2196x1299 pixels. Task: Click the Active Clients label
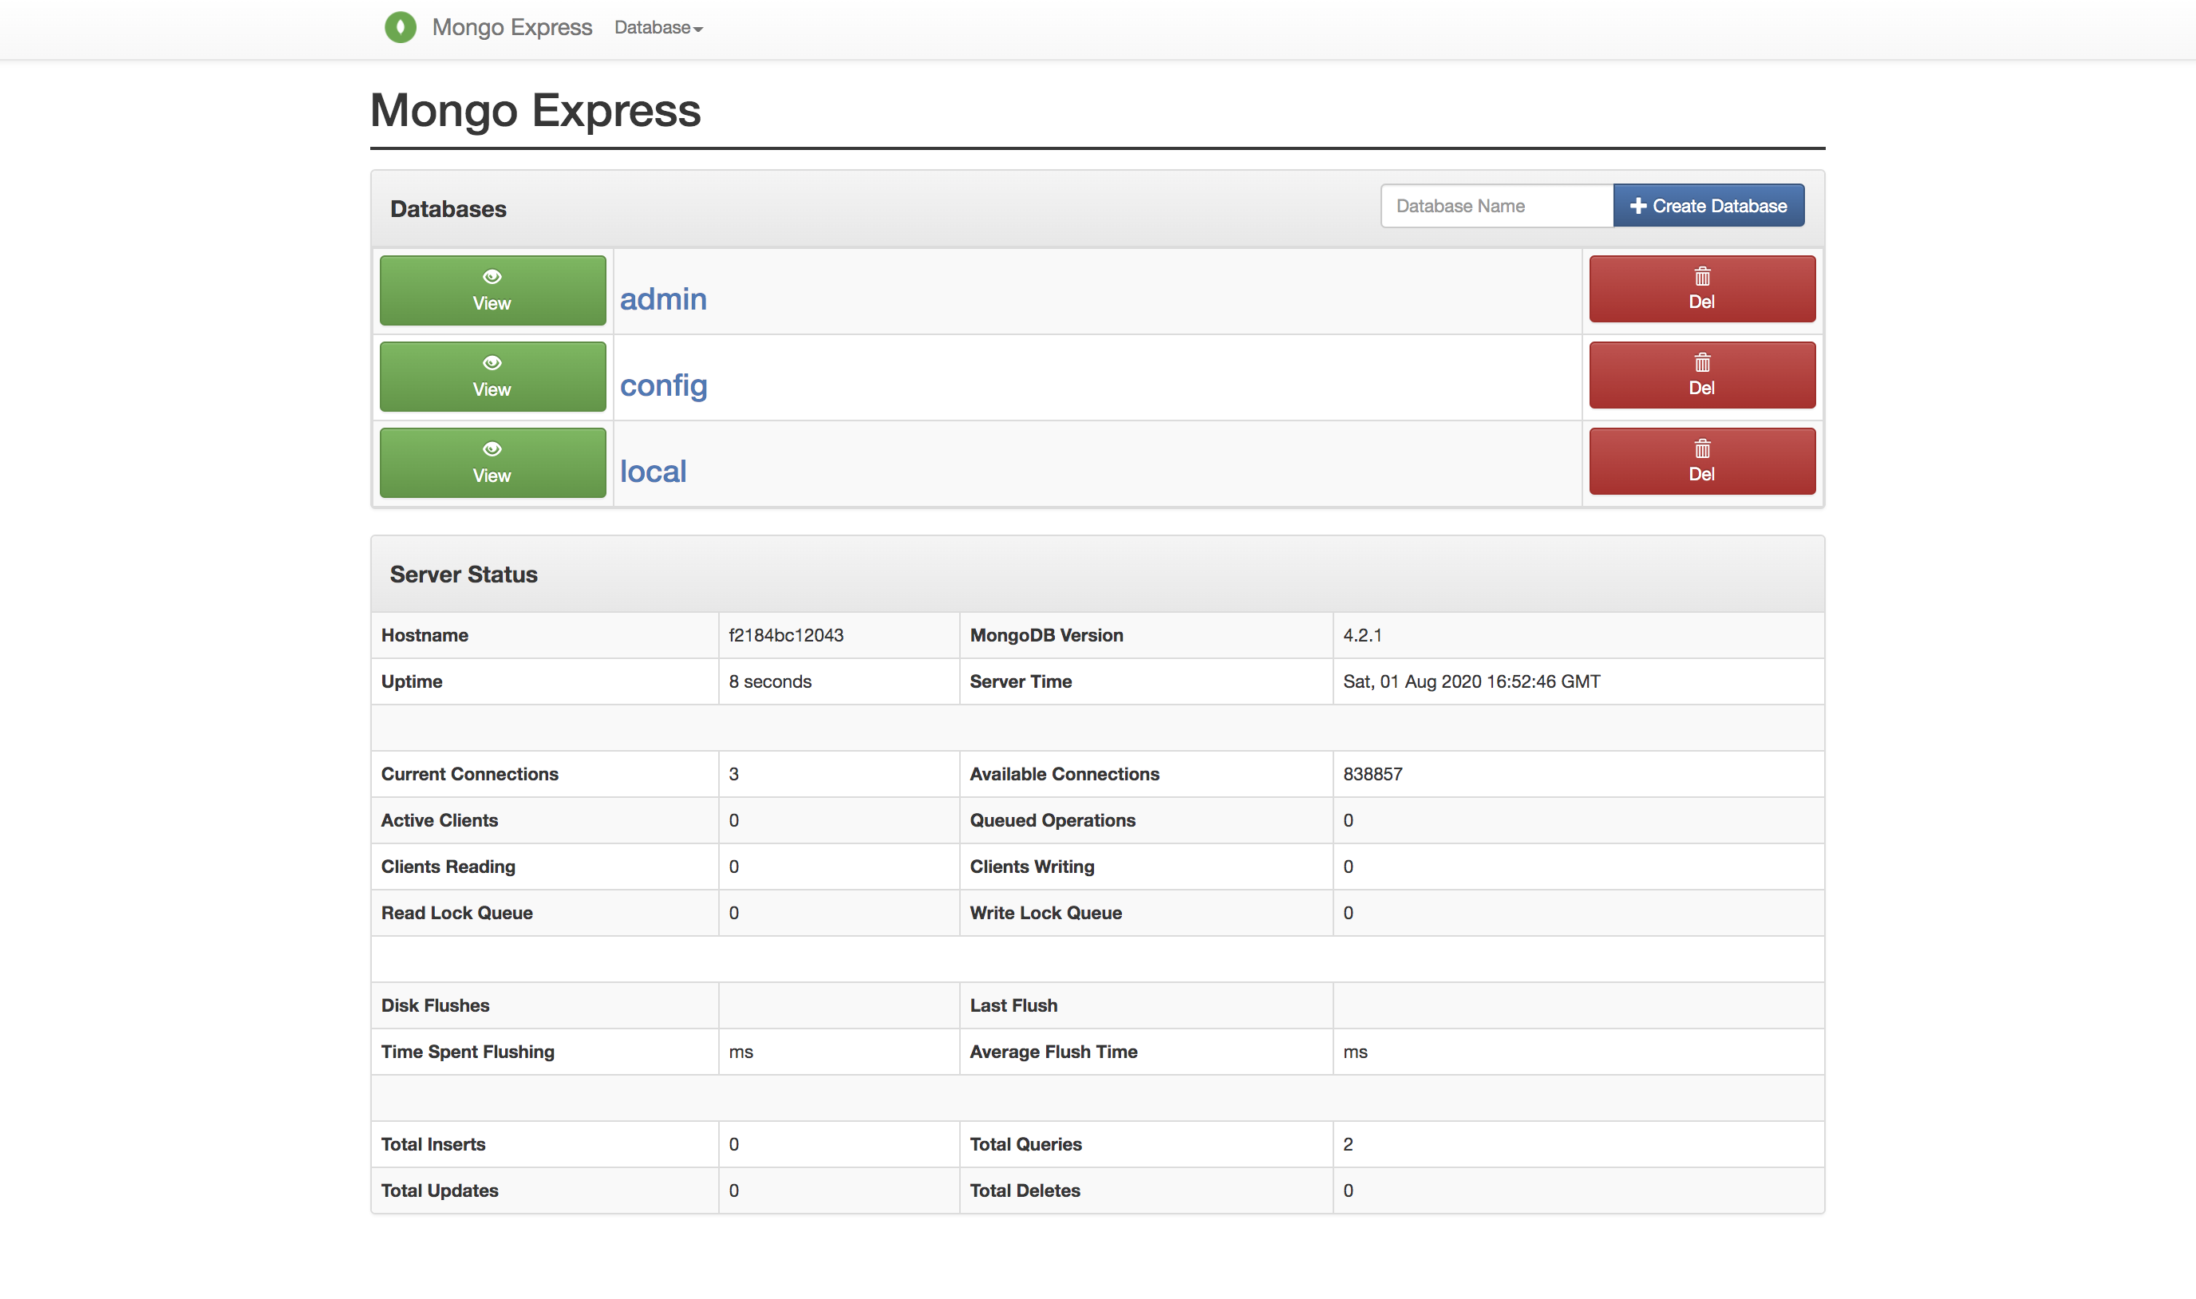point(440,821)
